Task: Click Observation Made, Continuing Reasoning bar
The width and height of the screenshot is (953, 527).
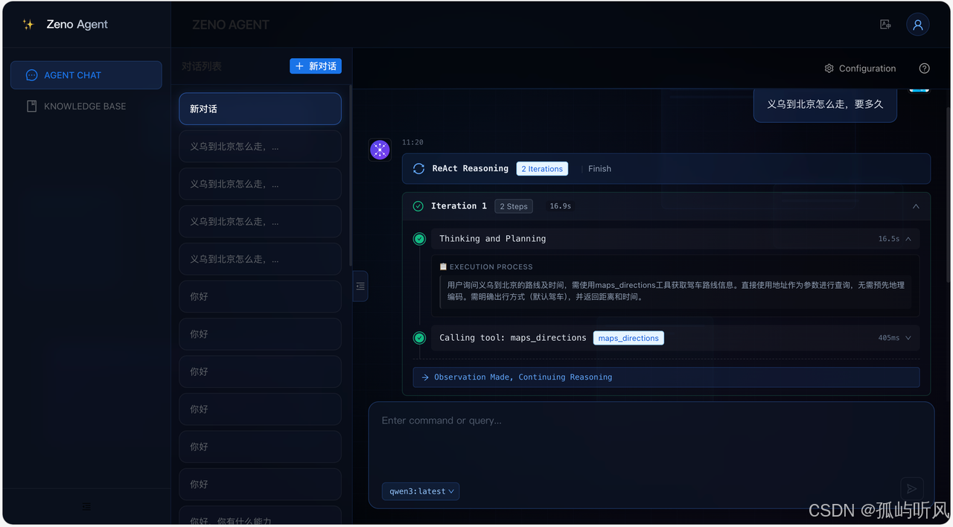Action: [666, 377]
